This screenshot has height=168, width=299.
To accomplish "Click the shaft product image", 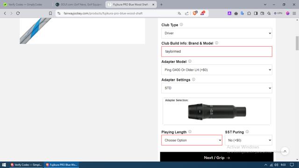I will [82, 31].
